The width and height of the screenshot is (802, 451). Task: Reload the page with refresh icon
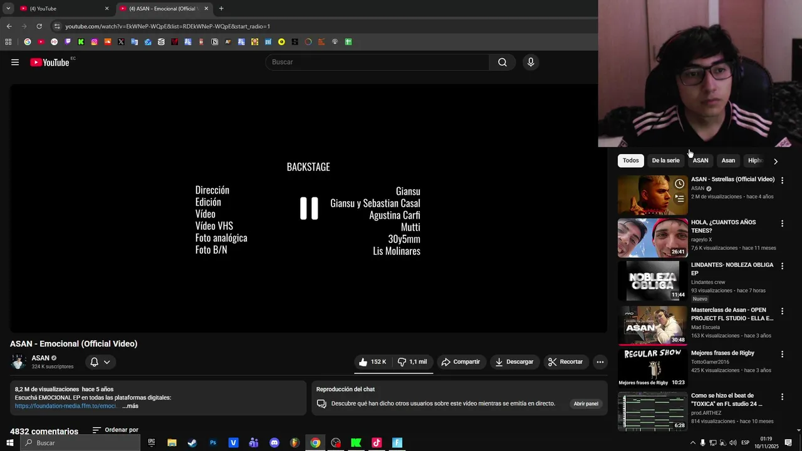click(39, 26)
